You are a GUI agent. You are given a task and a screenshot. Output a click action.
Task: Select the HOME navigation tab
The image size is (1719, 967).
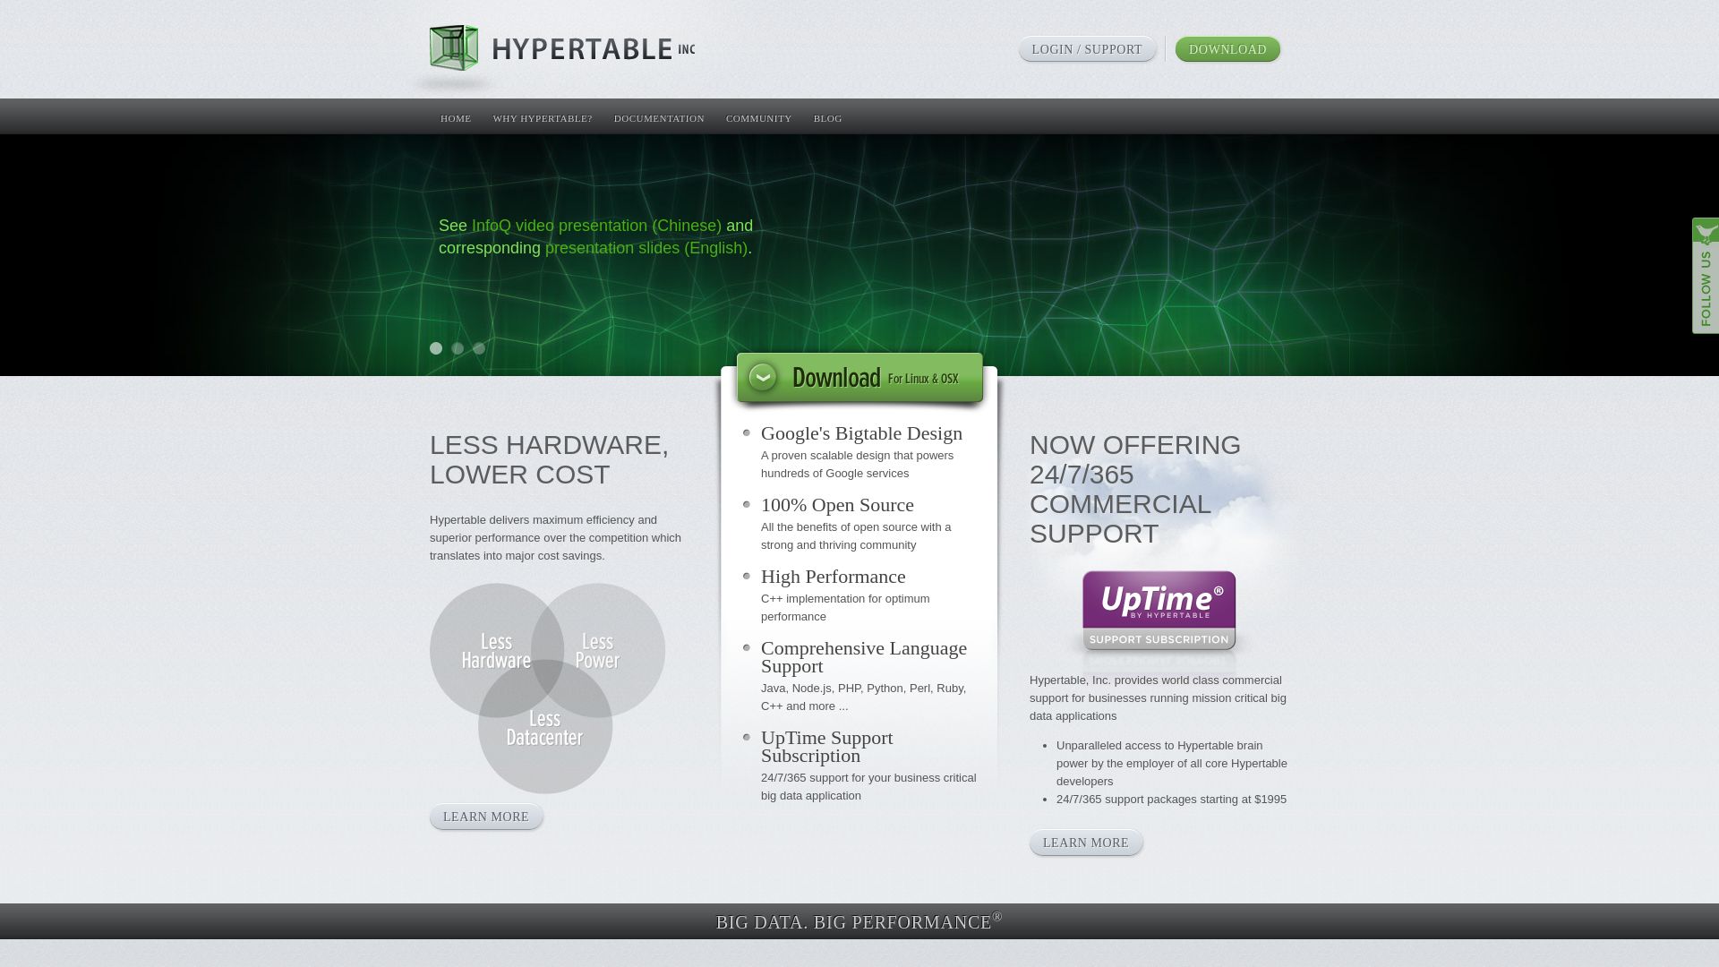(x=456, y=118)
